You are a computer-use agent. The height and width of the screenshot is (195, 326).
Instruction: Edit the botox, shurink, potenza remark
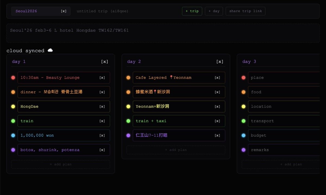tap(64, 150)
